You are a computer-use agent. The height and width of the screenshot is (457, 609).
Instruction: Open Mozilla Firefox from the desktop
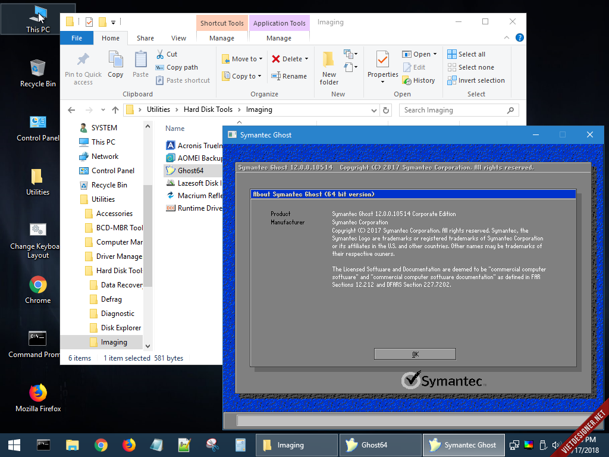pyautogui.click(x=37, y=393)
